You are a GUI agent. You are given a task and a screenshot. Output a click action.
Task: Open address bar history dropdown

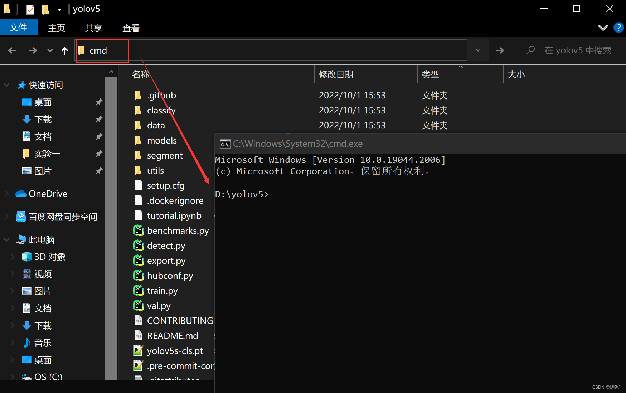[478, 50]
